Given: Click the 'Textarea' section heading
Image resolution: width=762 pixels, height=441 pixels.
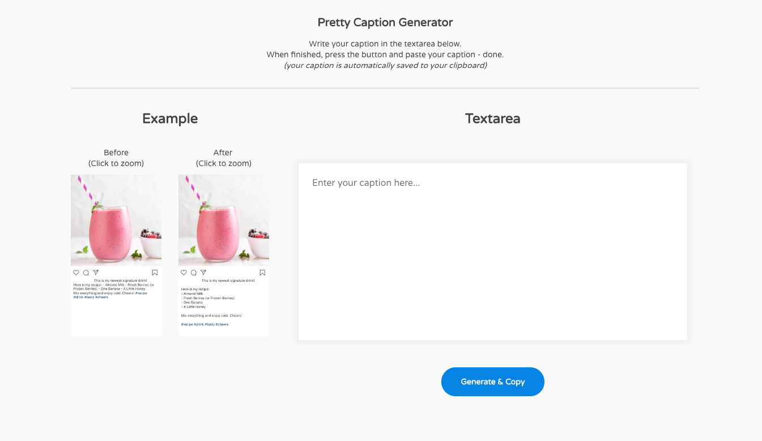Looking at the screenshot, I should [493, 118].
